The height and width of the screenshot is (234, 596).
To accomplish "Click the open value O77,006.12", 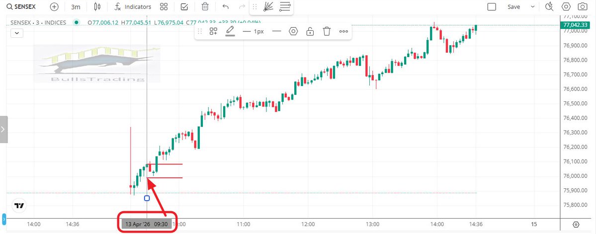I will (103, 22).
